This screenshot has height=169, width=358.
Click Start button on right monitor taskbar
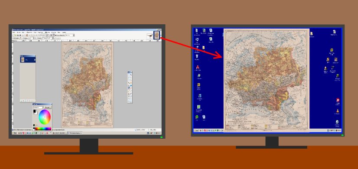(196, 130)
